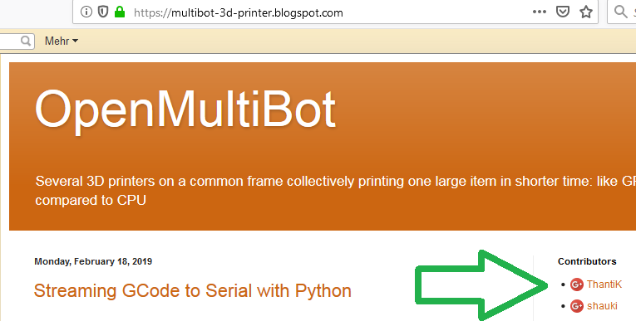Open the page actions three-dot menu
Viewport: 636px width, 321px height.
point(539,12)
